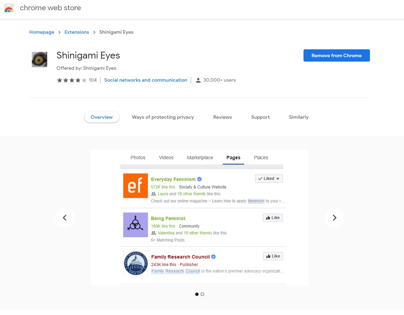Click the Family Research Council seal logo
Viewport: 404px width, 315px height.
click(136, 263)
